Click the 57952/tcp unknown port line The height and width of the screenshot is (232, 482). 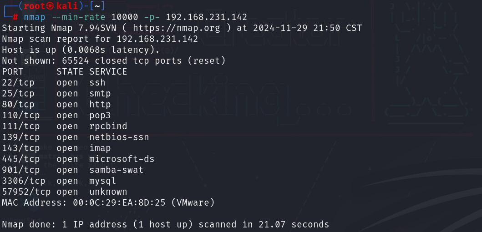click(65, 192)
